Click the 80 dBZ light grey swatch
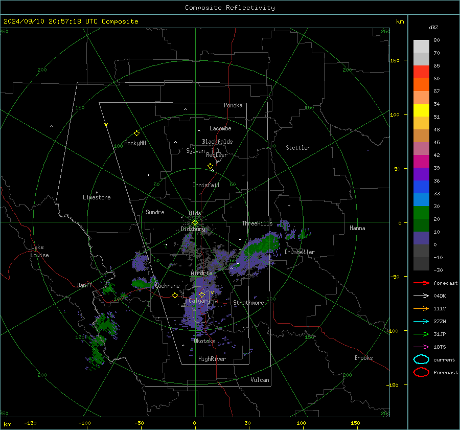460x430 pixels. (x=421, y=47)
